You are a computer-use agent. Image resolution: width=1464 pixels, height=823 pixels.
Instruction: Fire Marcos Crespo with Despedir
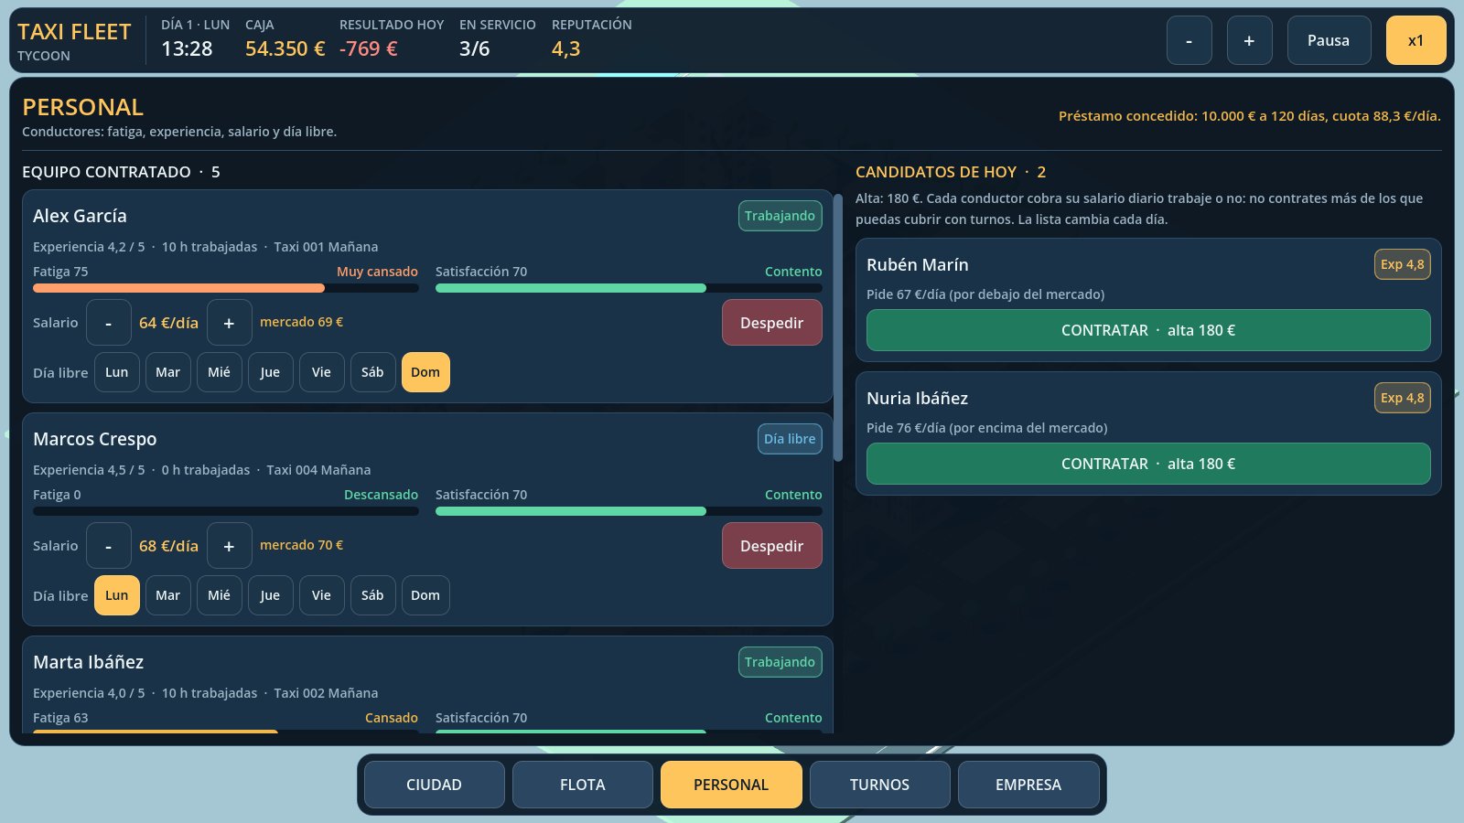[x=771, y=546]
